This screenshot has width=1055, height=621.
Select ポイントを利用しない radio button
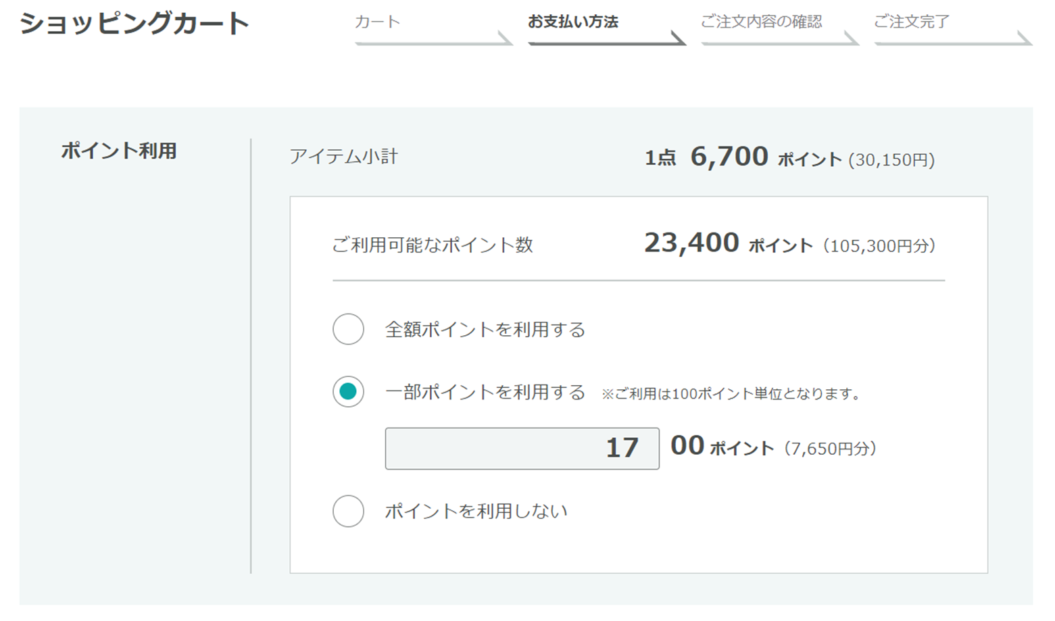(x=348, y=511)
